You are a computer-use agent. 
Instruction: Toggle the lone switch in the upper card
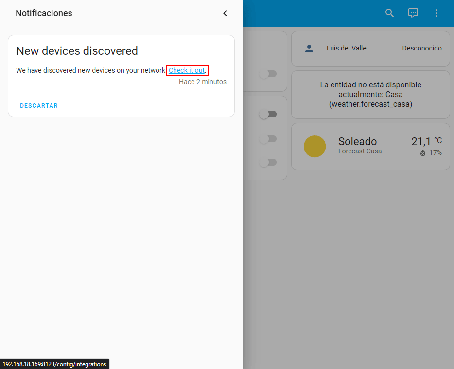(268, 74)
